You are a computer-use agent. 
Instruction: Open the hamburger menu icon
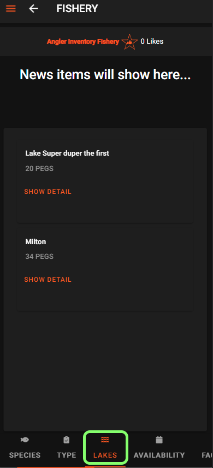(11, 8)
